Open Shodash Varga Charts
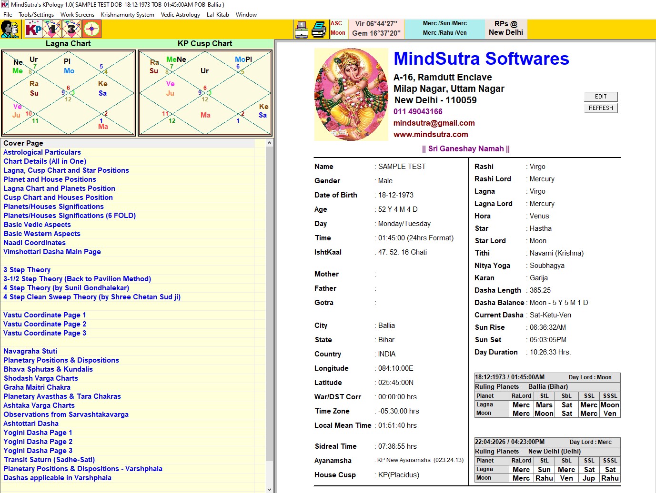 pyautogui.click(x=41, y=378)
